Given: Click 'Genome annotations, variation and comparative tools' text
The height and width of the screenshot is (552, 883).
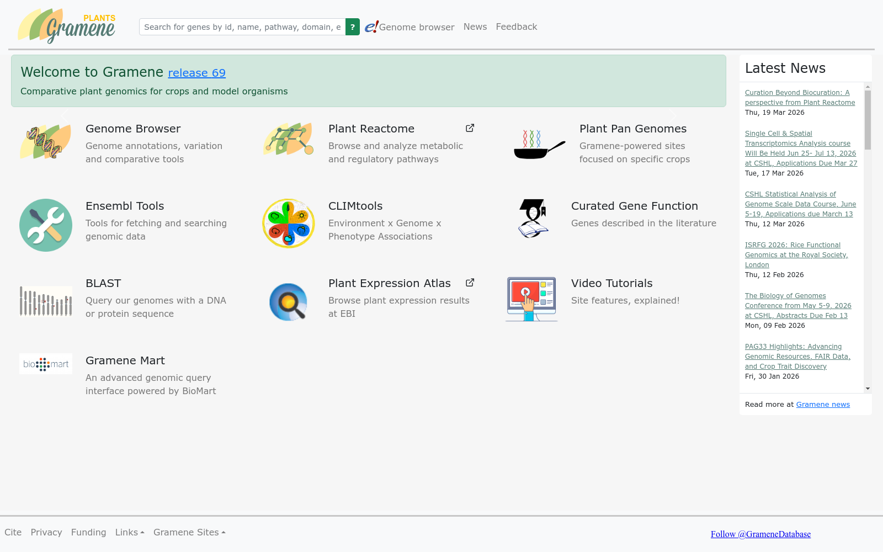Looking at the screenshot, I should tap(154, 152).
